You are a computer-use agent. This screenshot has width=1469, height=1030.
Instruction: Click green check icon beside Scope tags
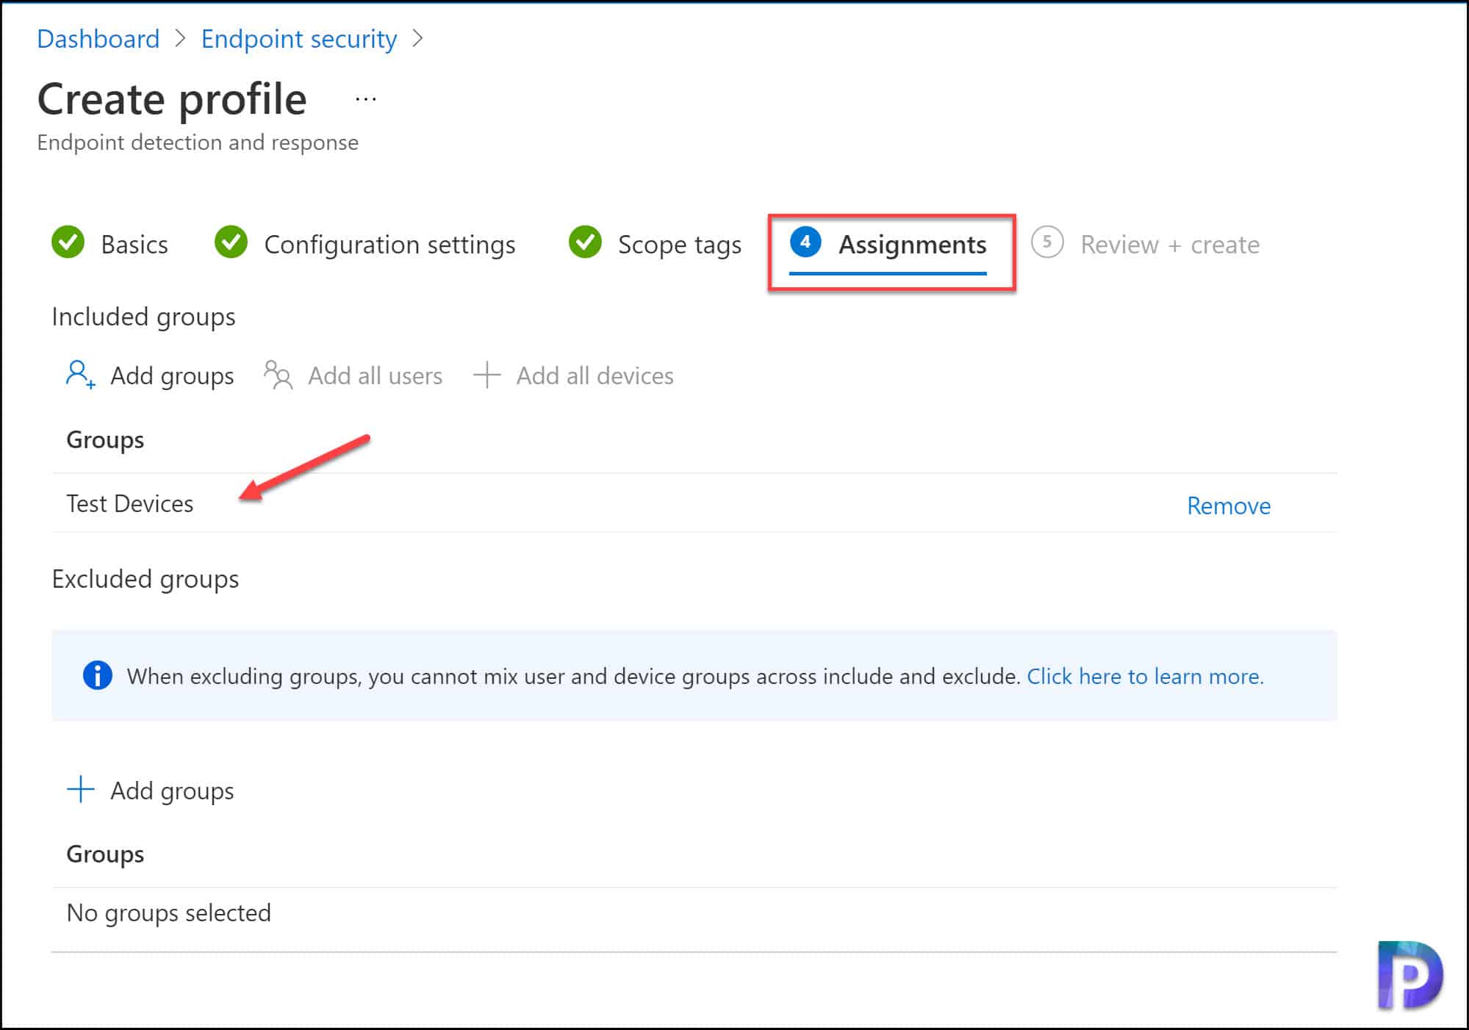pyautogui.click(x=585, y=242)
